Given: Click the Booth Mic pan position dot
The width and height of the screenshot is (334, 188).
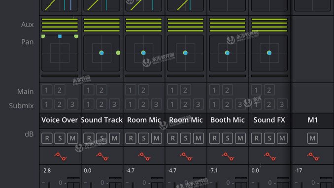Looking at the screenshot, I should pyautogui.click(x=227, y=53).
